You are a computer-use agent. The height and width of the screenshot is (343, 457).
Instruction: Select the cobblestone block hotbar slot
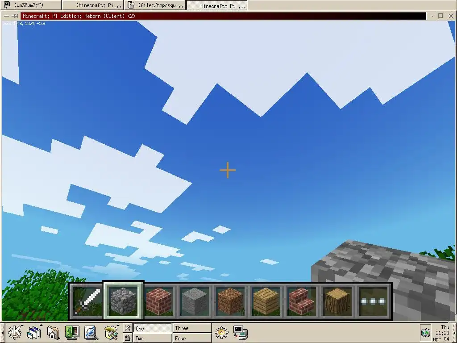point(123,301)
